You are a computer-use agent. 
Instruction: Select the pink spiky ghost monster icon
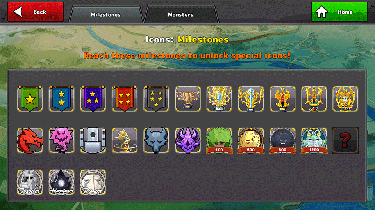coord(61,140)
